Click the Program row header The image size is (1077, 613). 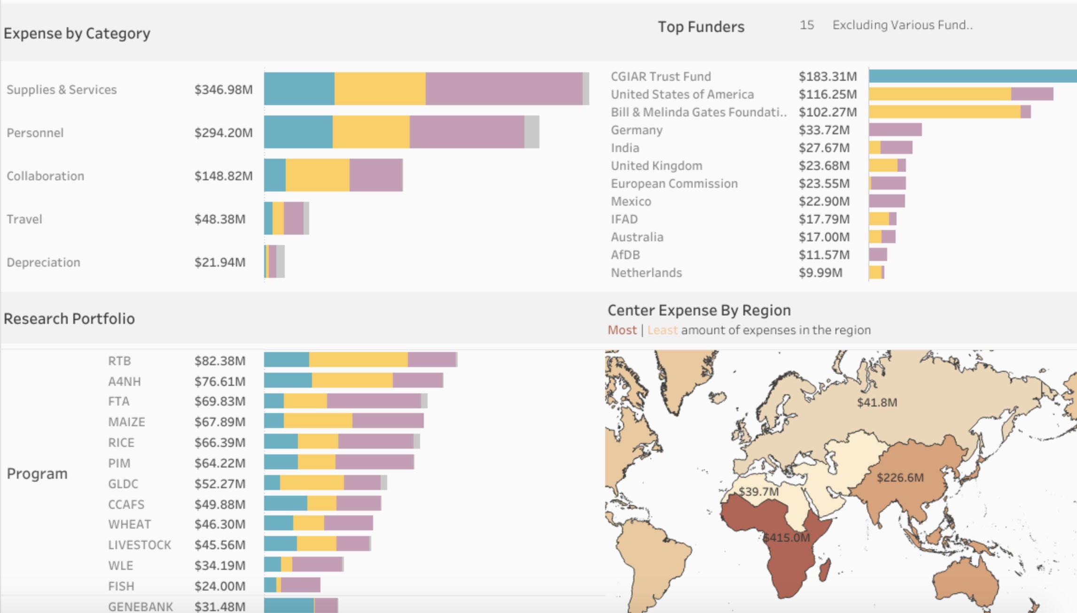click(37, 474)
